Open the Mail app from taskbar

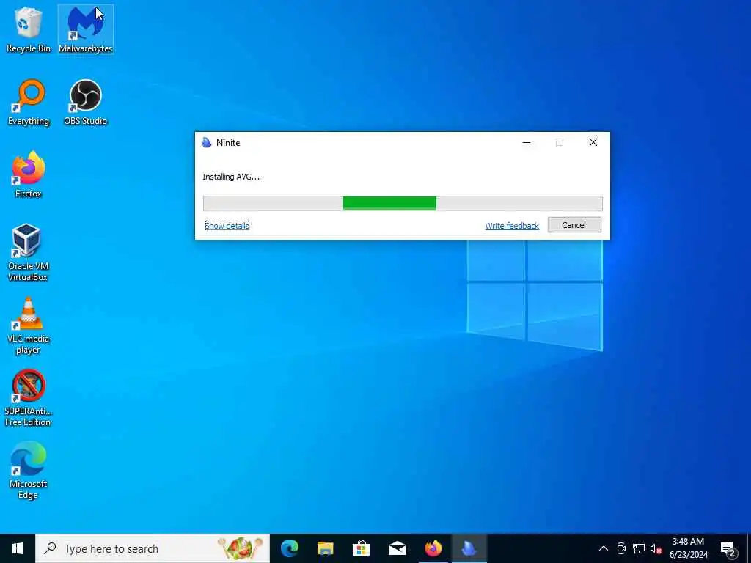tap(397, 548)
